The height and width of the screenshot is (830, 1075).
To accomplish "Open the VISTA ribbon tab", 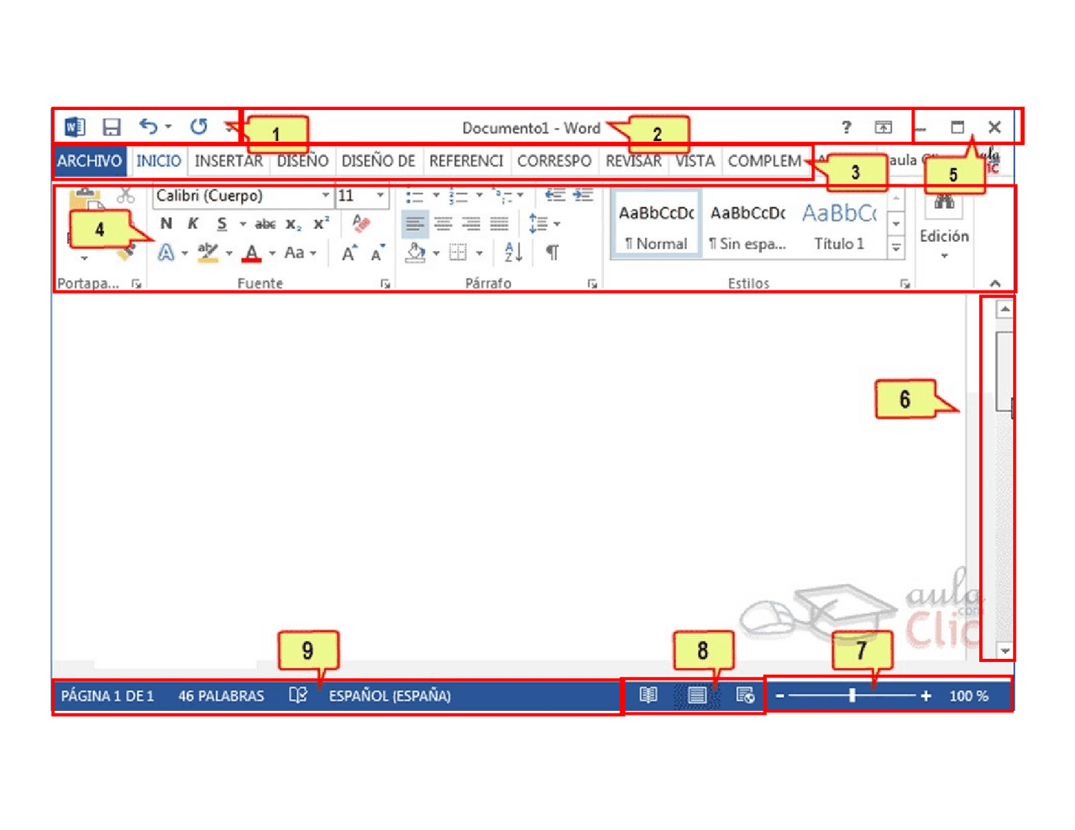I will (x=695, y=160).
